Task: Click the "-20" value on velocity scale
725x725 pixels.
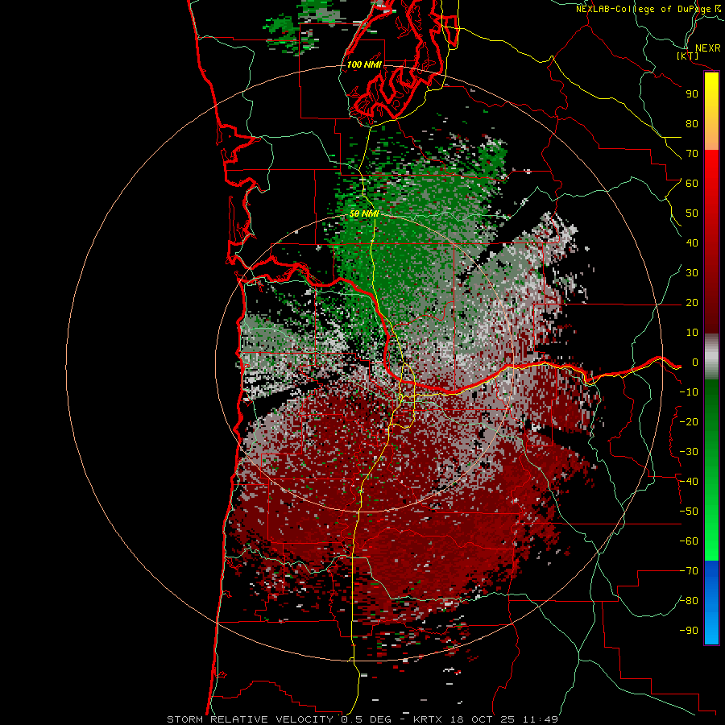Action: click(689, 421)
